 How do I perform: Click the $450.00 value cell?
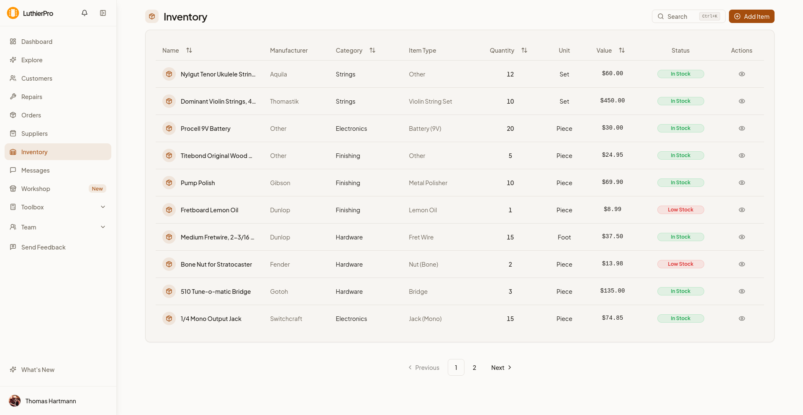(612, 101)
